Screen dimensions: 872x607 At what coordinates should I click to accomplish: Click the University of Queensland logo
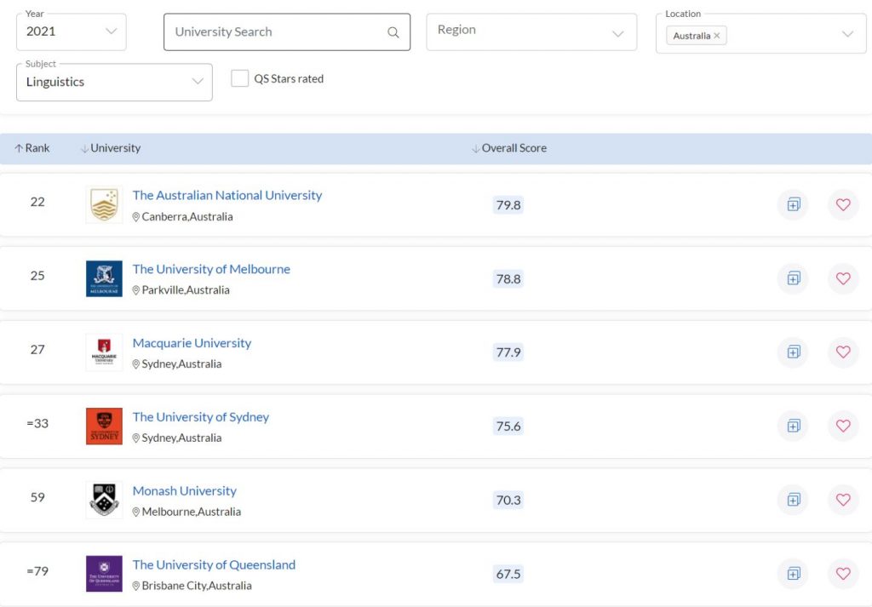pyautogui.click(x=104, y=574)
